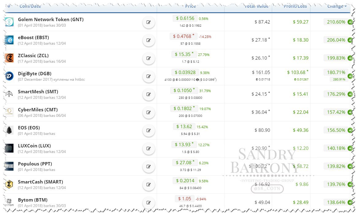Open Golem Network Token (GNT) name

point(51,19)
